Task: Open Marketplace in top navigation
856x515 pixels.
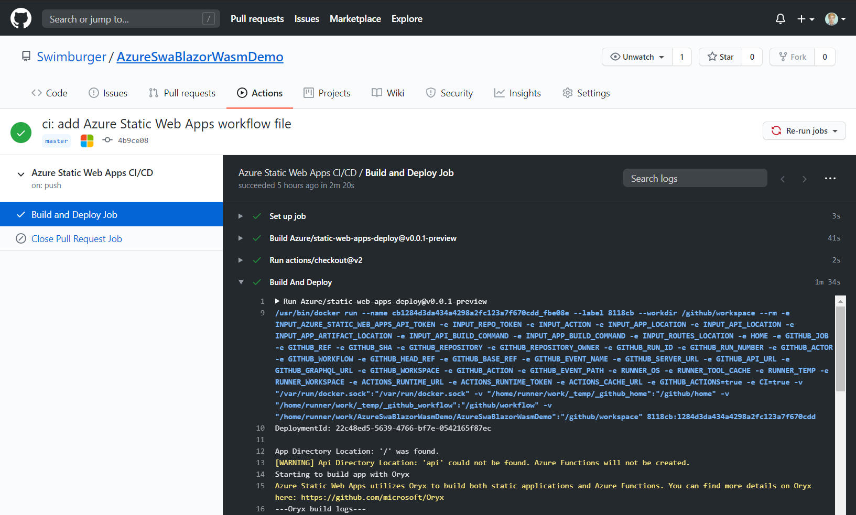Action: point(355,19)
